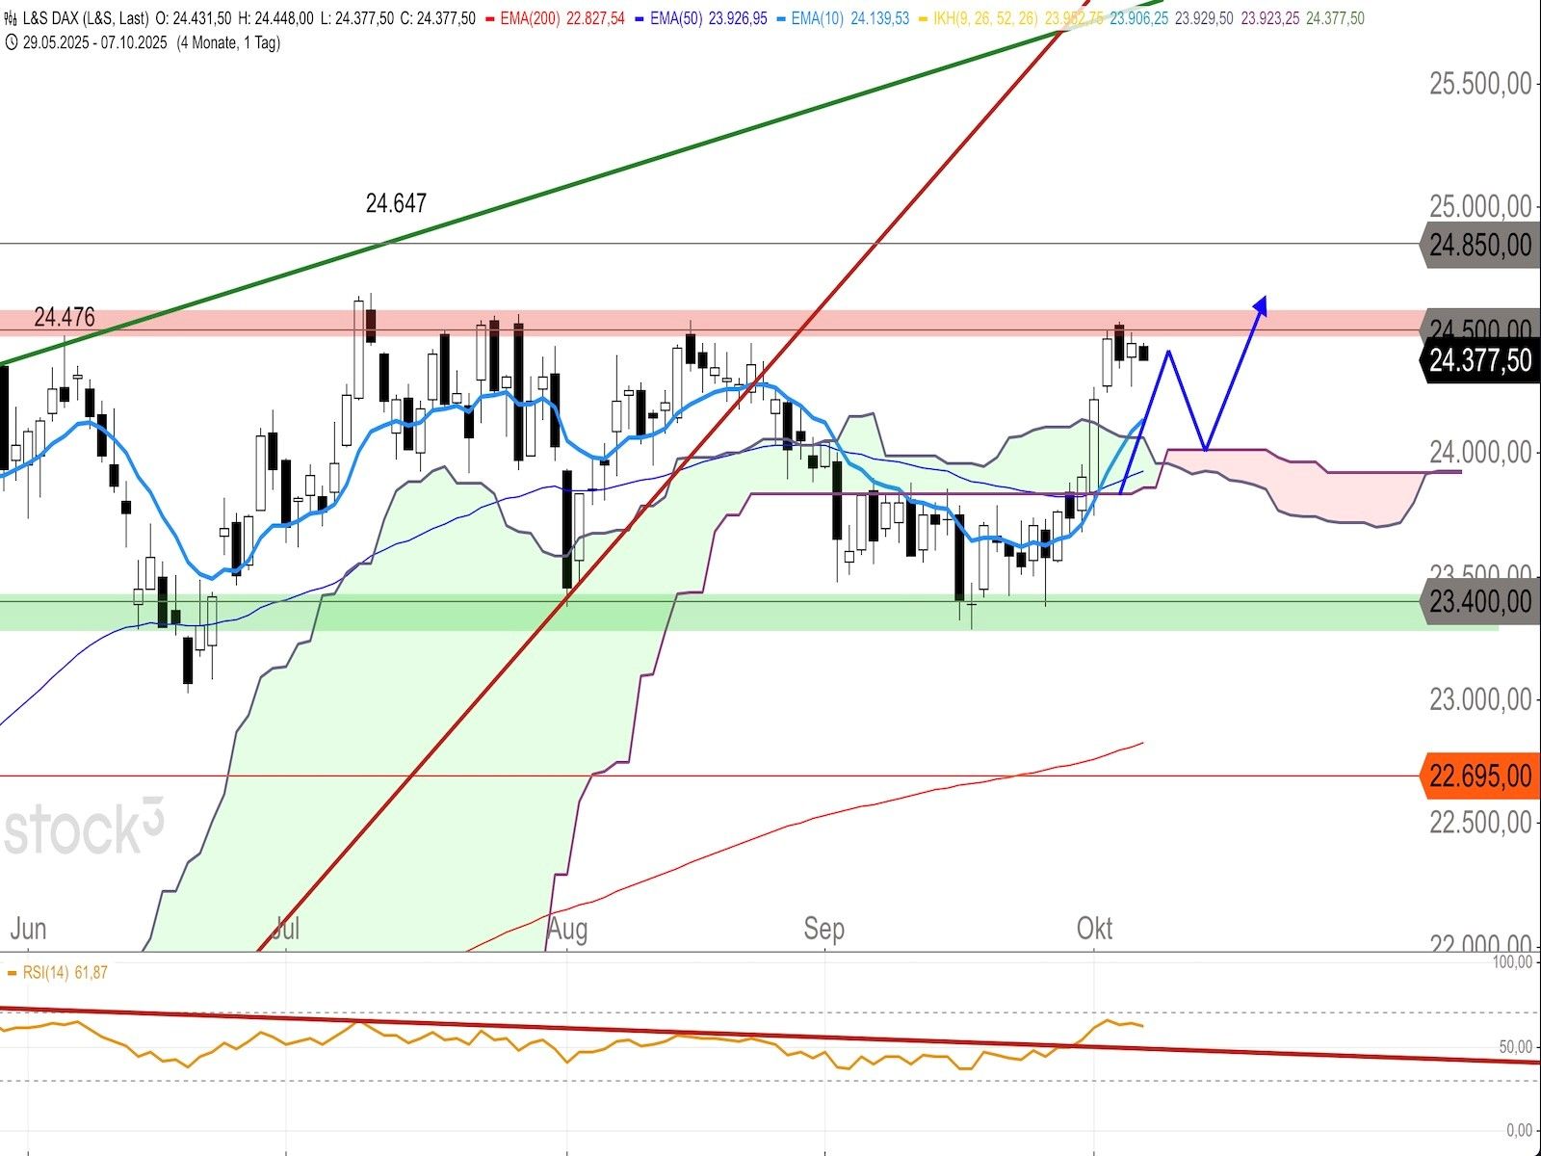Screen dimensions: 1541x1156
Task: Click the EMA(200) indicator label
Action: 530,18
